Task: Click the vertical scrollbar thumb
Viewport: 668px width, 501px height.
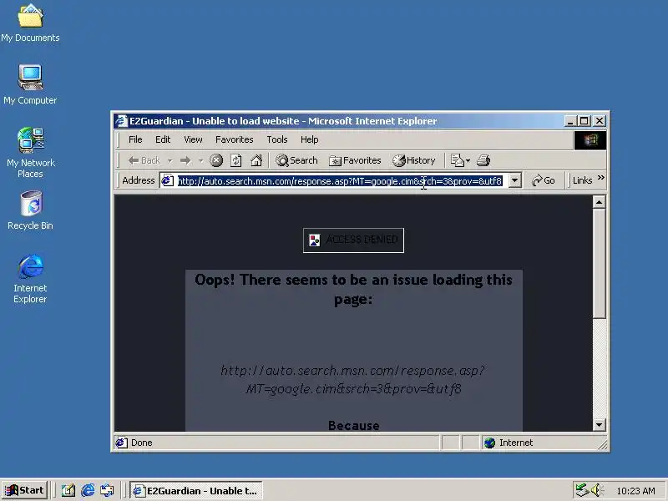Action: tap(599, 263)
